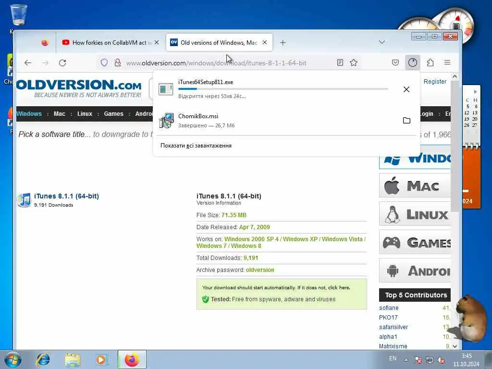The width and height of the screenshot is (492, 369).
Task: Launch Internet Explorer from taskbar
Action: pos(43,360)
